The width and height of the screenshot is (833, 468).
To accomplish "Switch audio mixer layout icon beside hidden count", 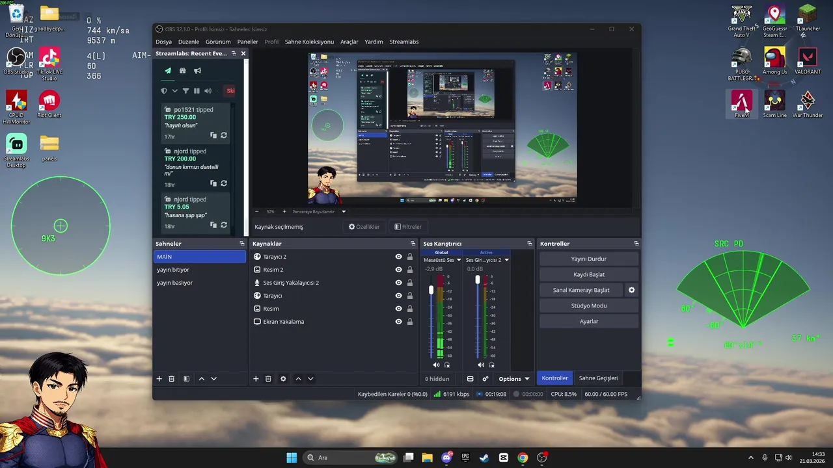I will click(470, 378).
